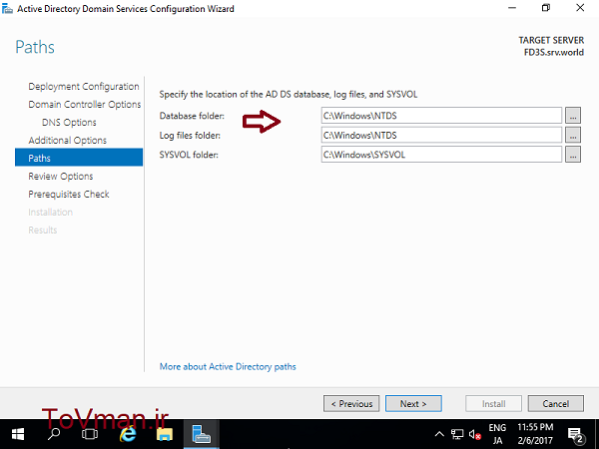The image size is (599, 449).
Task: Click the muted volume tray icon
Action: (x=475, y=434)
